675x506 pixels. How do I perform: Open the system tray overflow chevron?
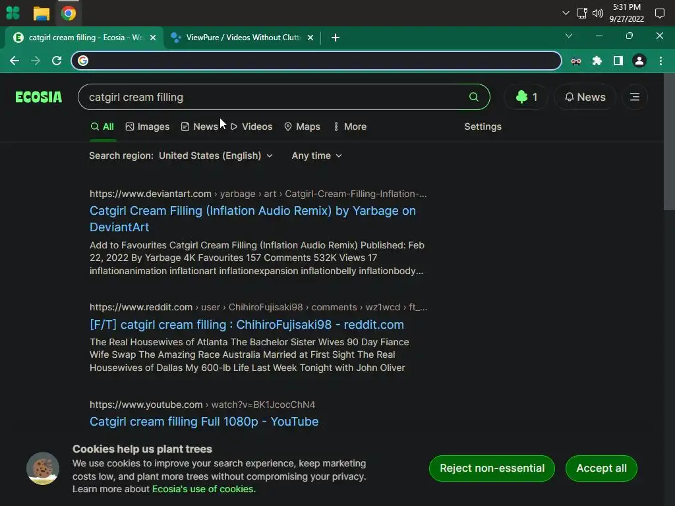(566, 13)
